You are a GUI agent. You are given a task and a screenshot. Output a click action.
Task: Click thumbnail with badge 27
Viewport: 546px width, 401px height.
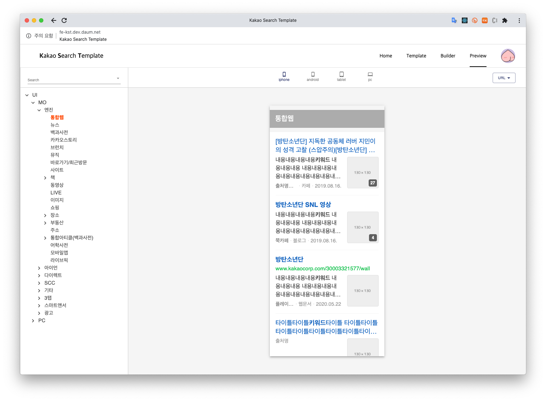(363, 173)
